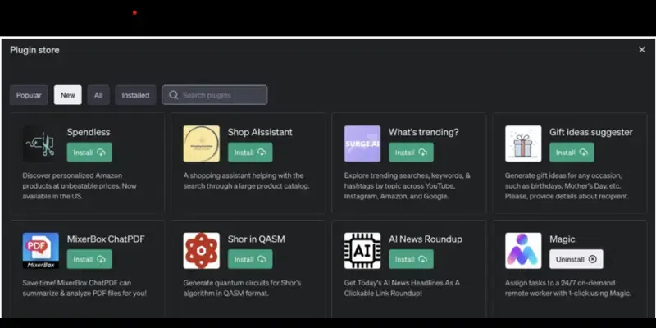Click the Shop AIssistant round yellow logo

(x=201, y=143)
